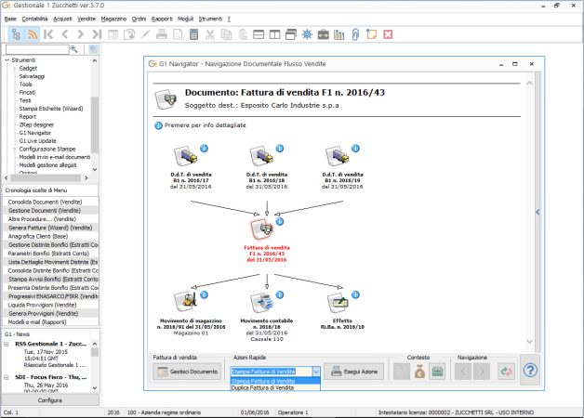Open Liquida Provvigioni (Vendite) history entry
This screenshot has width=584, height=418.
pyautogui.click(x=50, y=305)
